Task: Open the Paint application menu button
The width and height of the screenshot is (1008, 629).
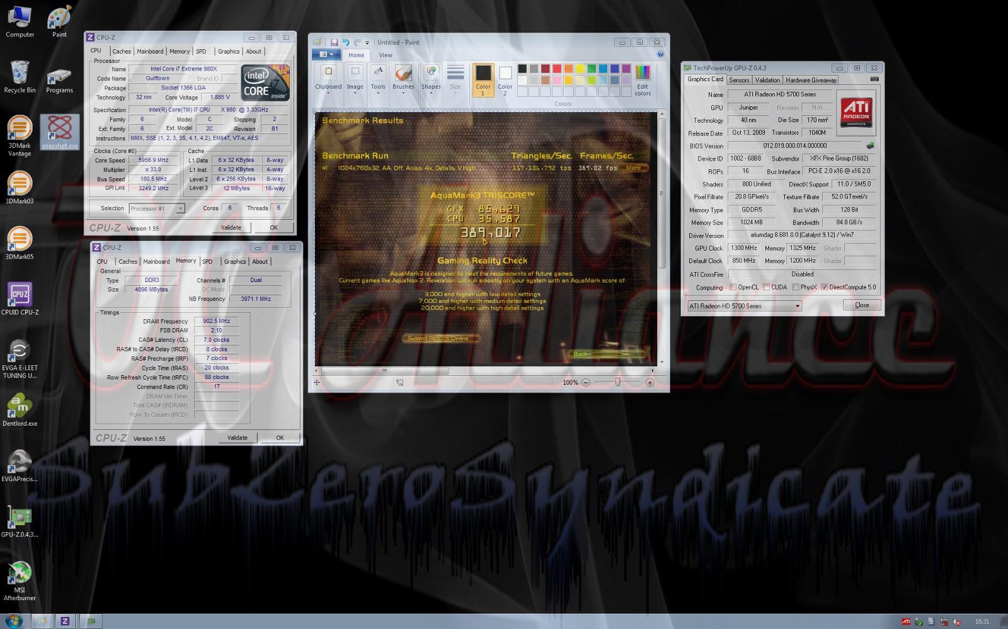Action: click(x=326, y=55)
